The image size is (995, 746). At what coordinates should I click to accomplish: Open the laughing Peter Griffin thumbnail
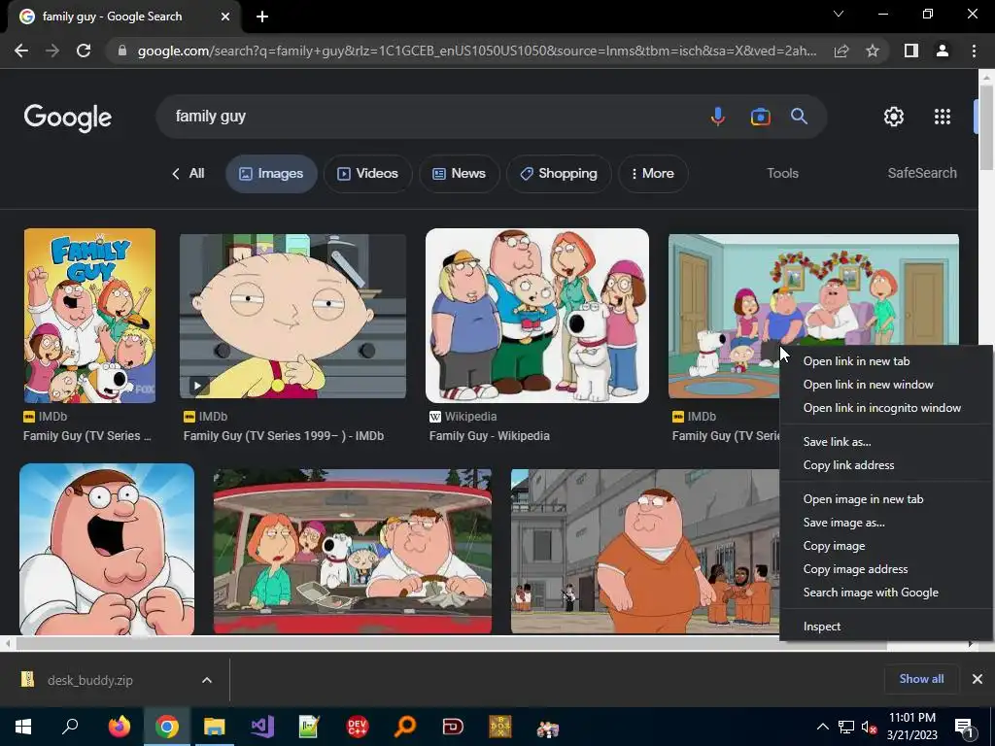107,550
